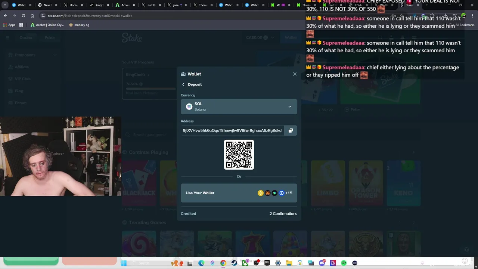Click the 2 Confirmations text
This screenshot has height=269, width=478.
pyautogui.click(x=283, y=214)
